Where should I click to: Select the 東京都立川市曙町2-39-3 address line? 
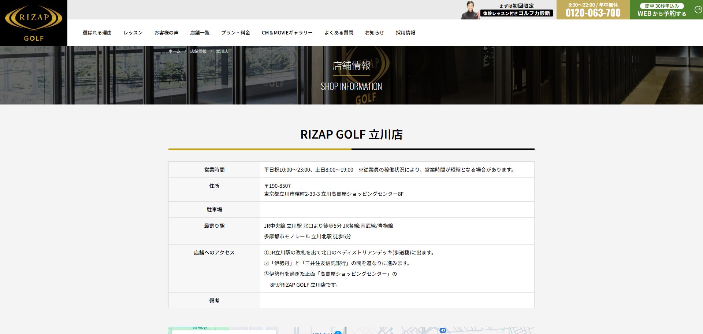tap(334, 194)
